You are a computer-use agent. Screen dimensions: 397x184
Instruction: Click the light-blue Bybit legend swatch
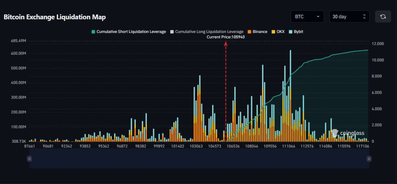(x=291, y=32)
